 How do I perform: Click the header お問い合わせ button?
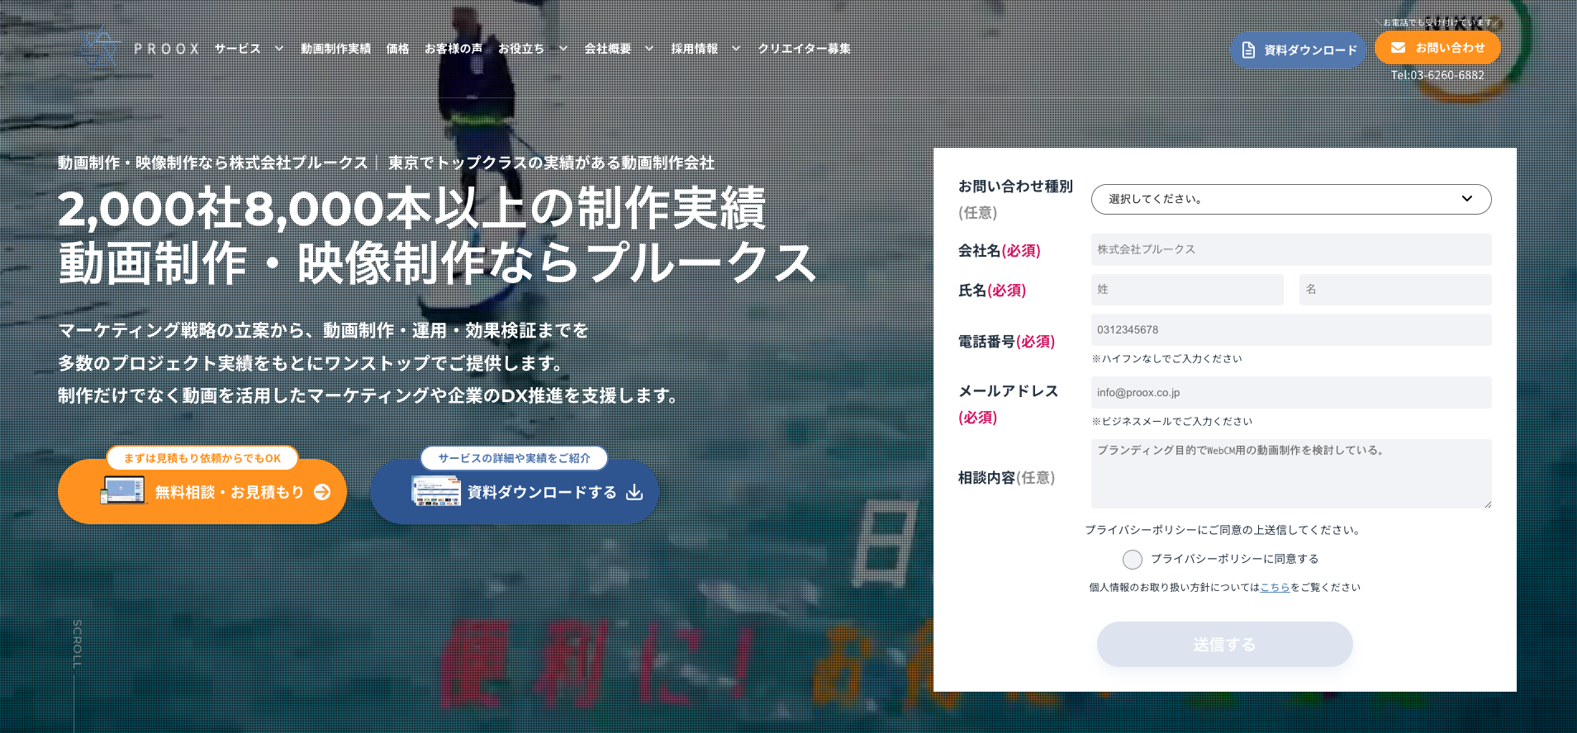point(1437,48)
